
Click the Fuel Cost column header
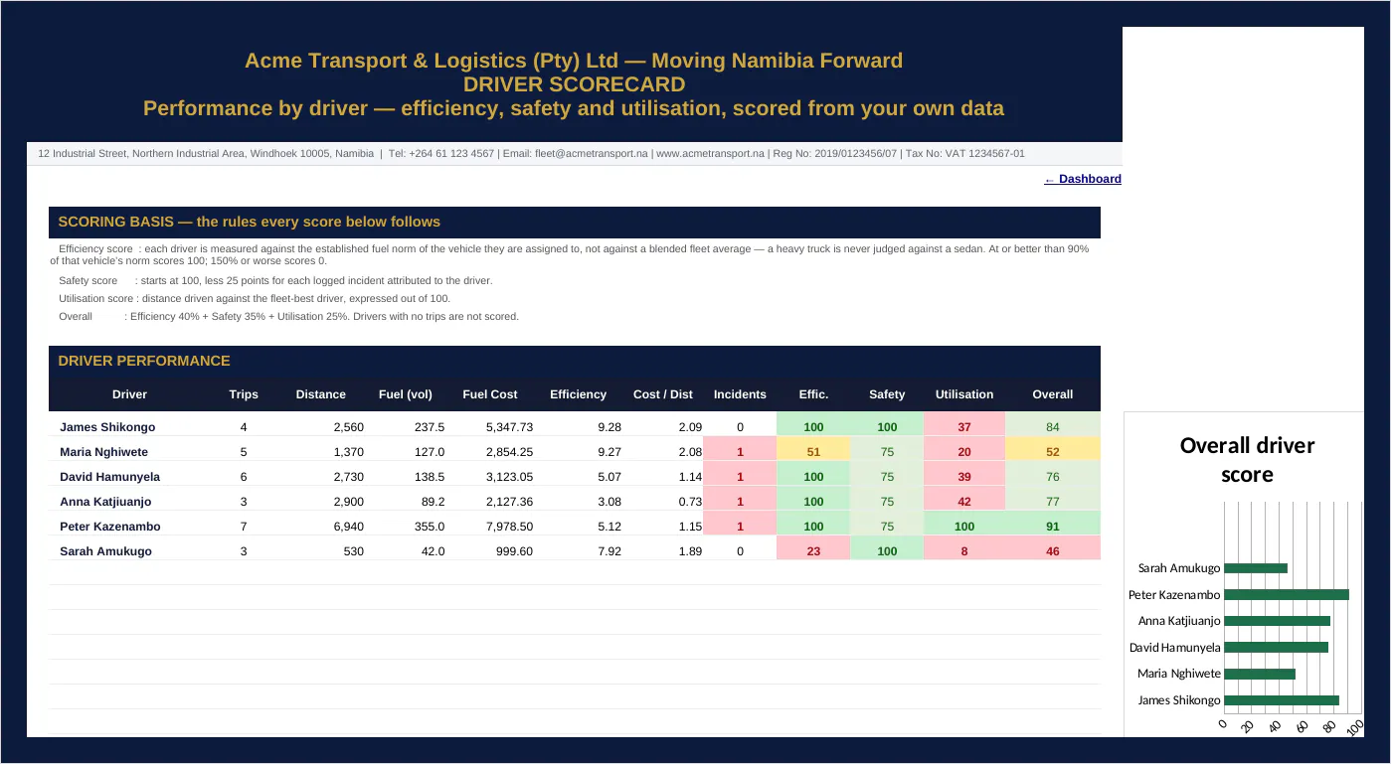click(x=490, y=394)
